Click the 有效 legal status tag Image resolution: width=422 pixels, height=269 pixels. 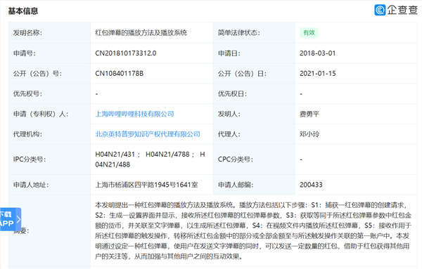click(x=309, y=33)
